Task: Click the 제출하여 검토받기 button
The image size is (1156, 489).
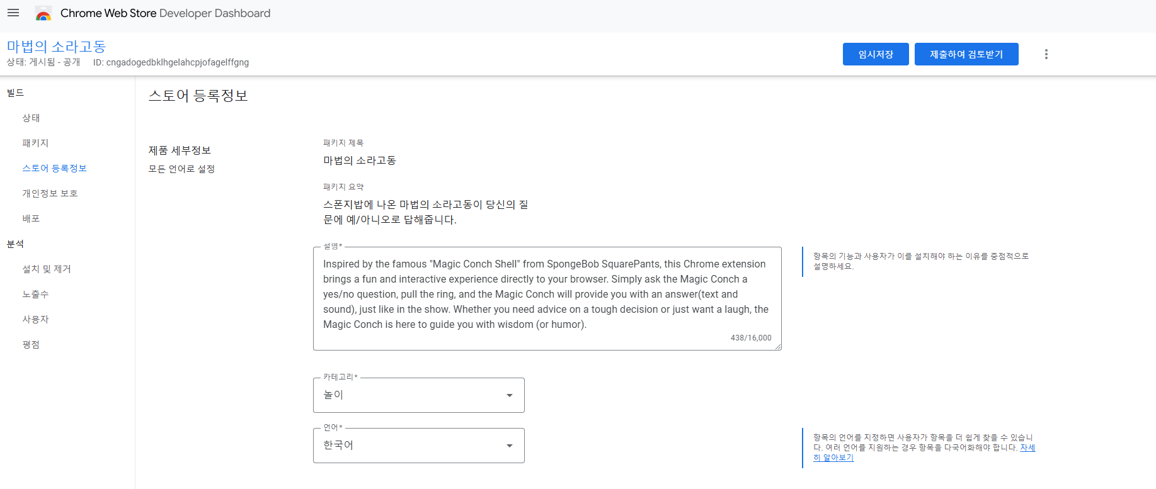Action: pos(966,54)
